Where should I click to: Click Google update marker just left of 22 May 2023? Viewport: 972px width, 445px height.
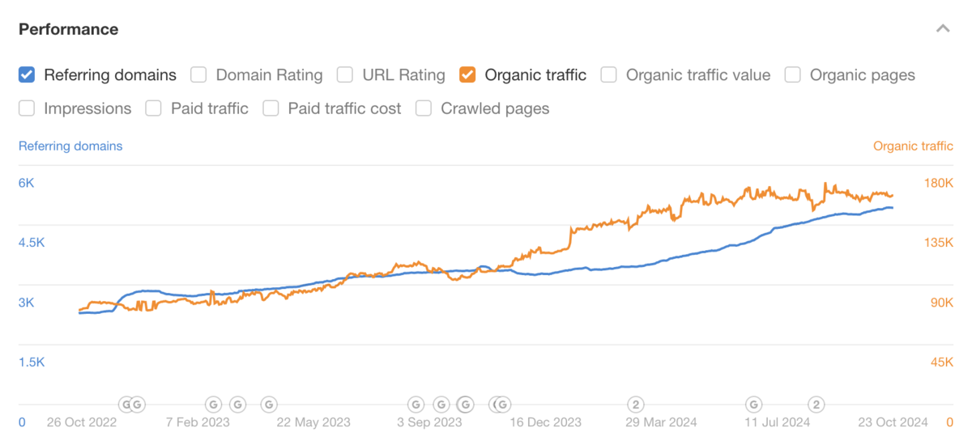(x=269, y=404)
